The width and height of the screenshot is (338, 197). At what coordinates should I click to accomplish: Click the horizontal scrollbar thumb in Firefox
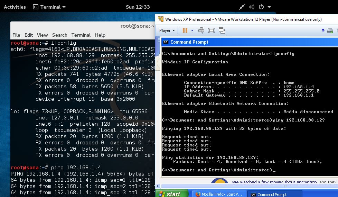(x=285, y=186)
